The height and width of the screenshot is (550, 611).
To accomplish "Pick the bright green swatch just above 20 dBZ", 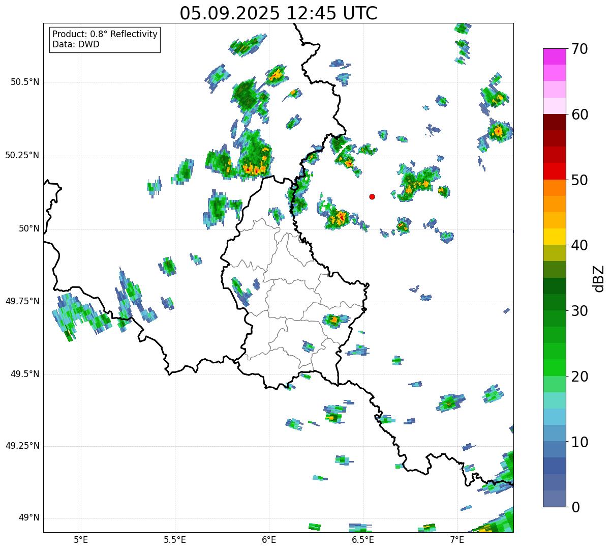I will 554,368.
